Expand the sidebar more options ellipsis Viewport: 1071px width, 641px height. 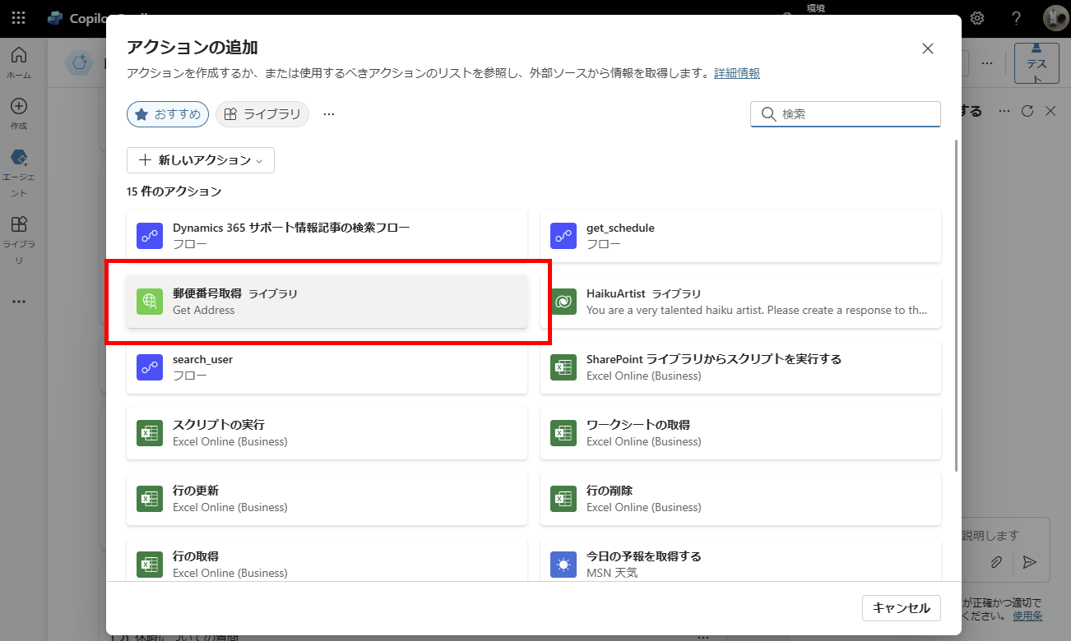click(18, 302)
